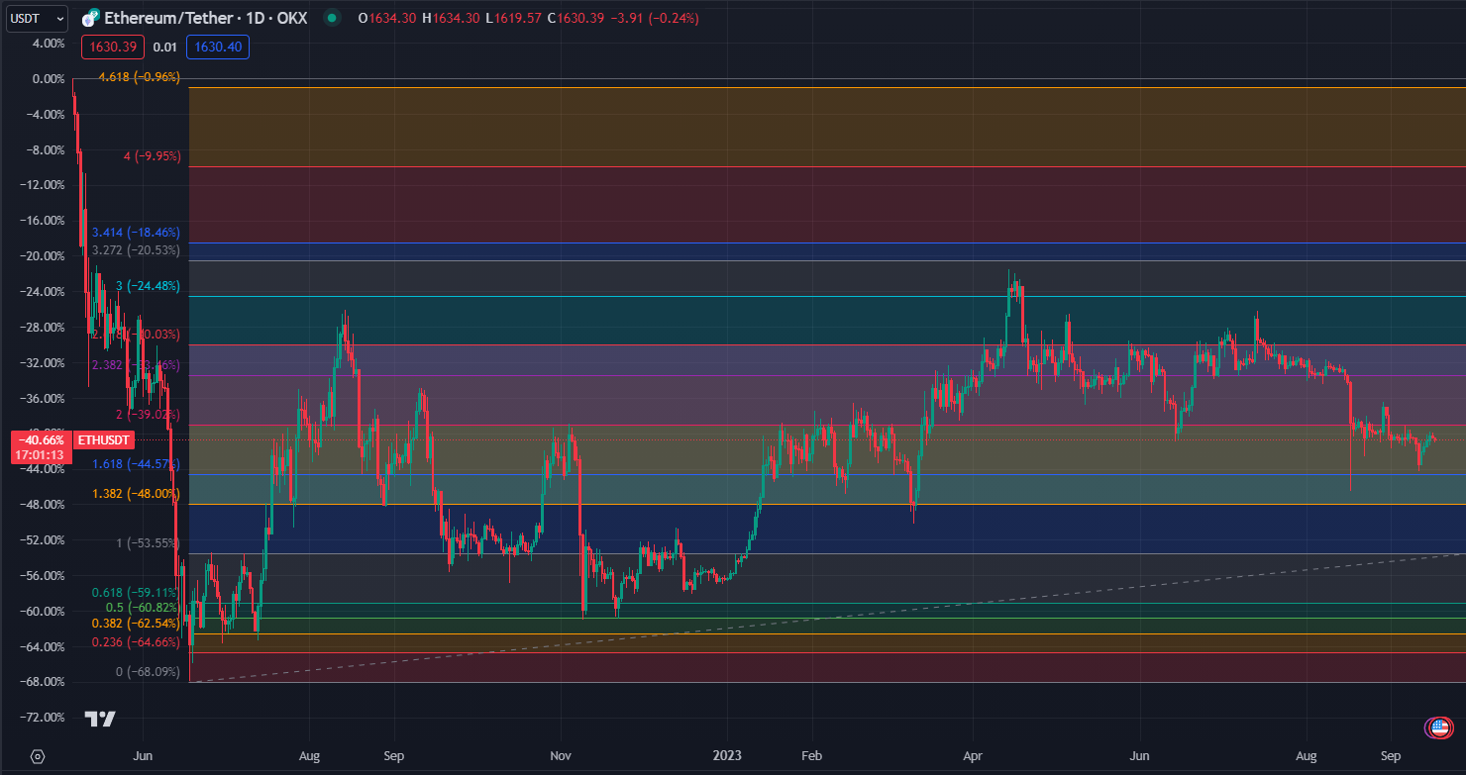This screenshot has width=1466, height=775.
Task: Open the USDT currency dropdown
Action: tap(37, 18)
